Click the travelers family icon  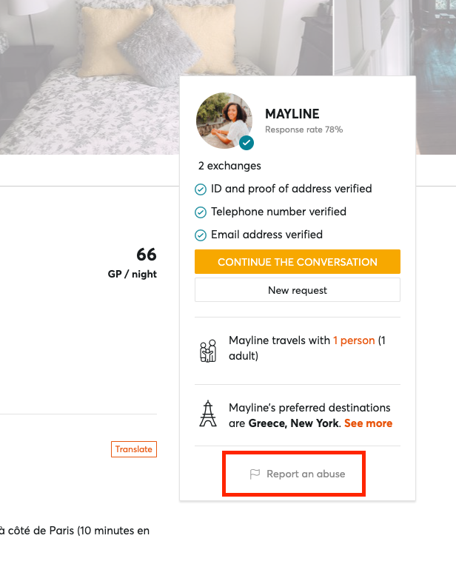pyautogui.click(x=208, y=350)
